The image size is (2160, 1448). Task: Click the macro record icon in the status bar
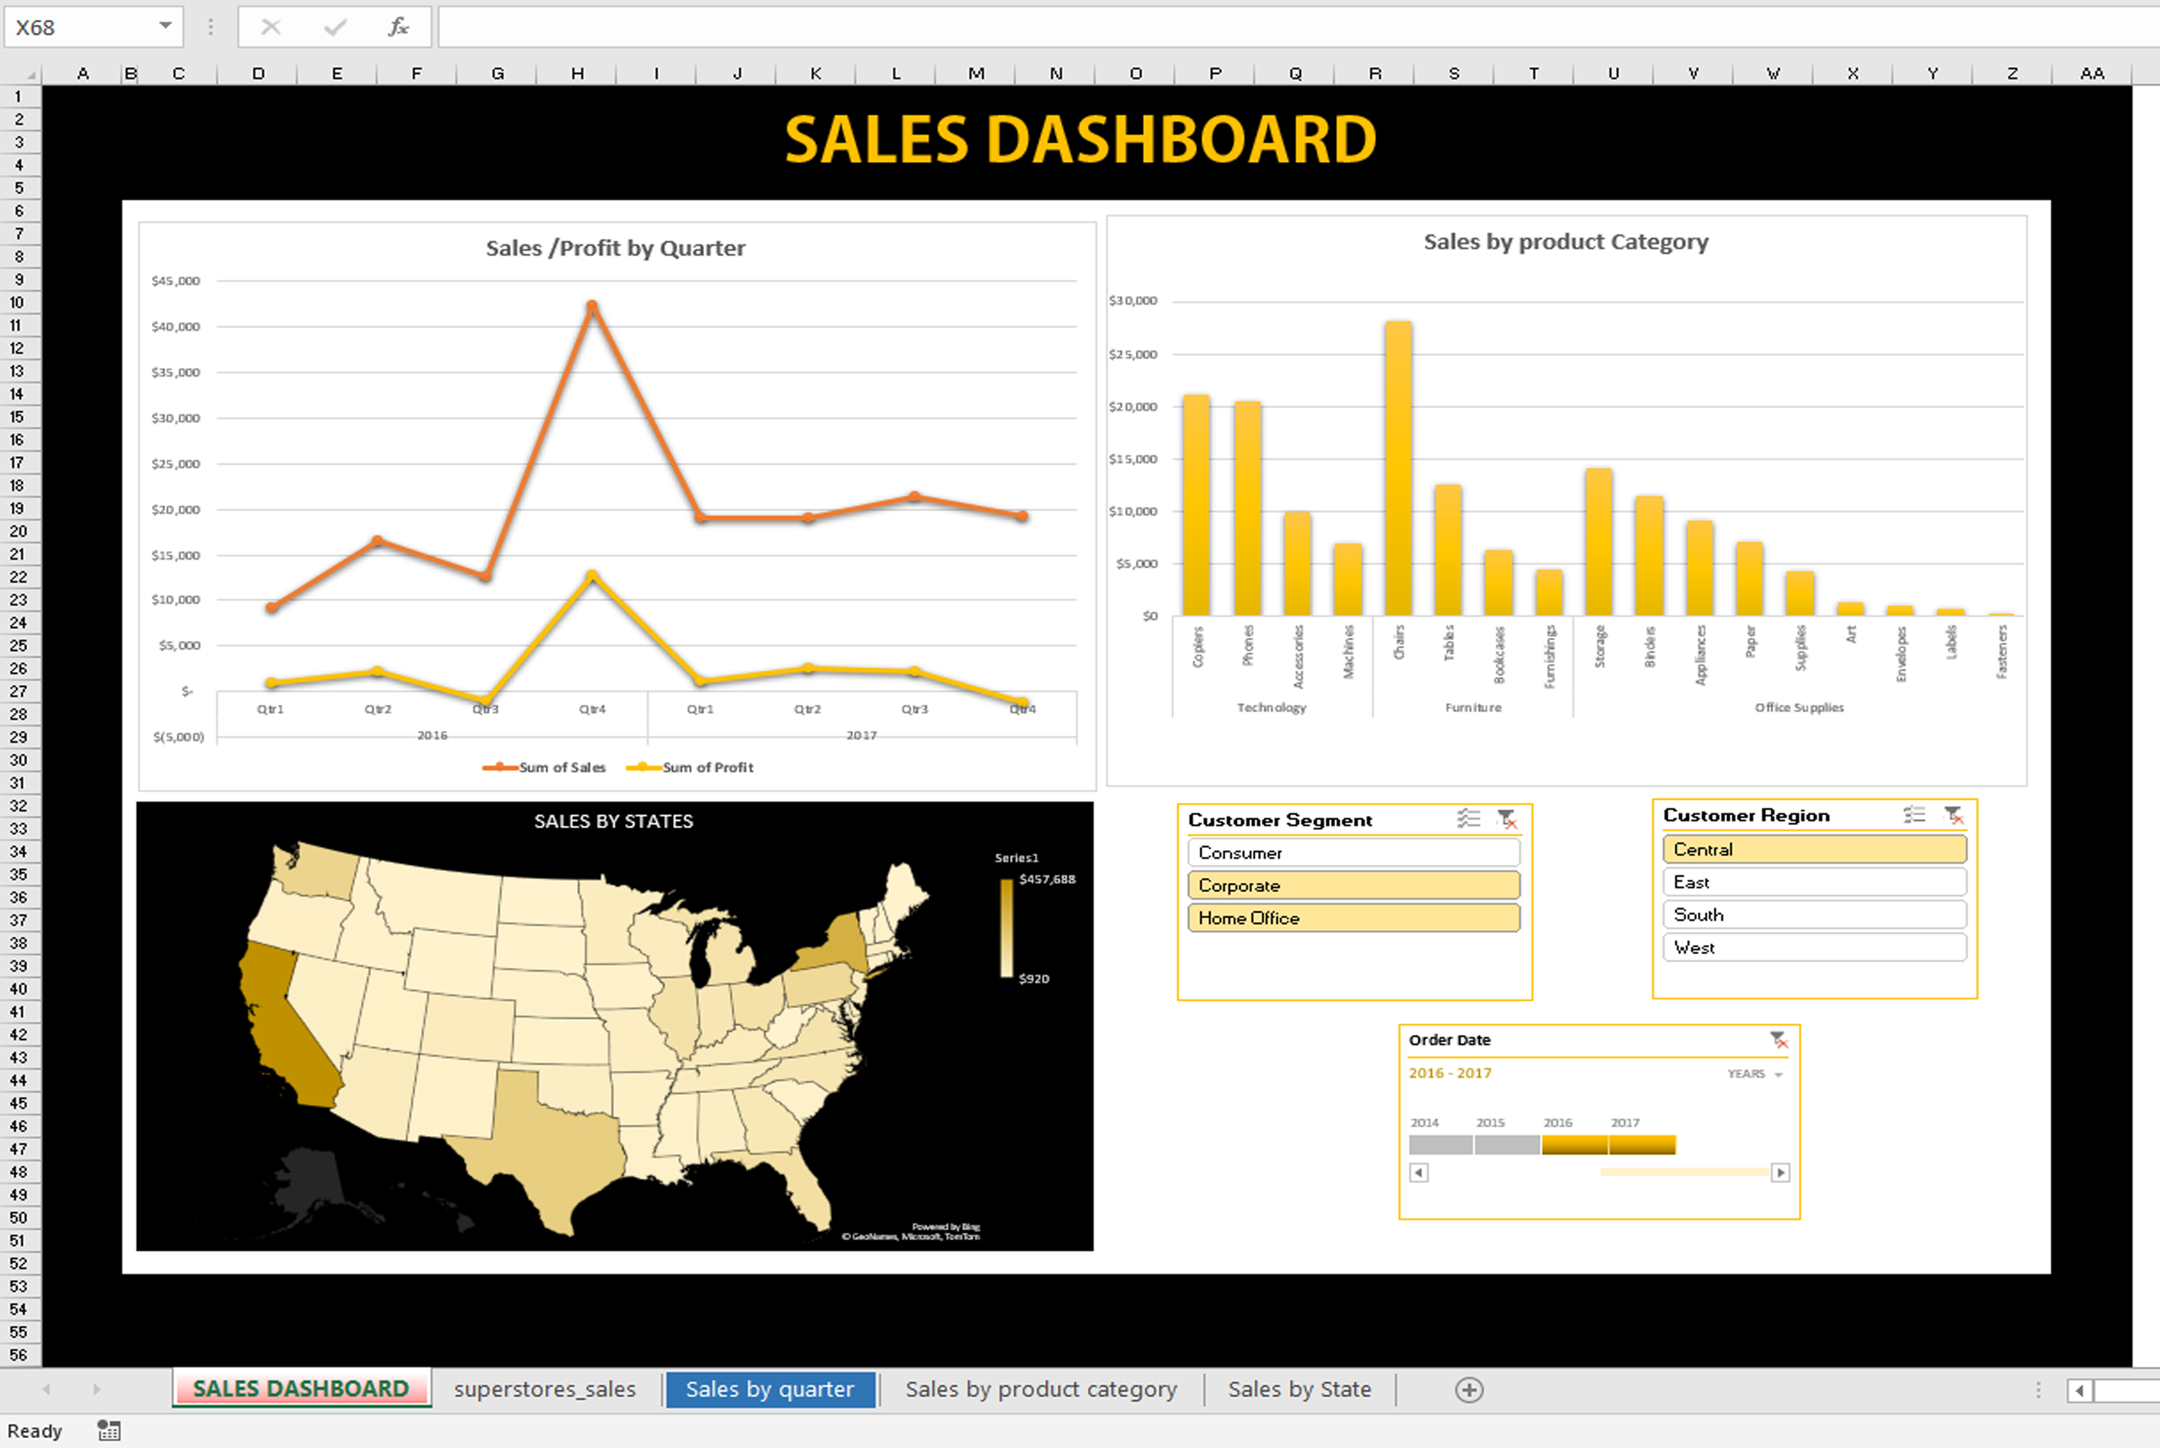pos(109,1431)
